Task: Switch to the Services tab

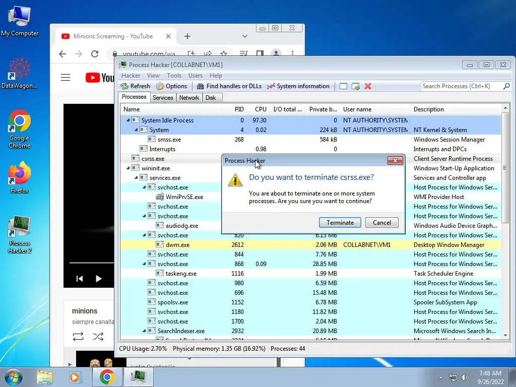Action: 163,98
